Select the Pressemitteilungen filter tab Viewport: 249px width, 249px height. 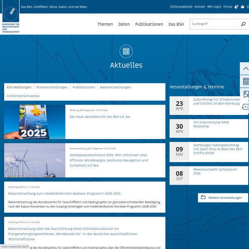click(x=52, y=87)
